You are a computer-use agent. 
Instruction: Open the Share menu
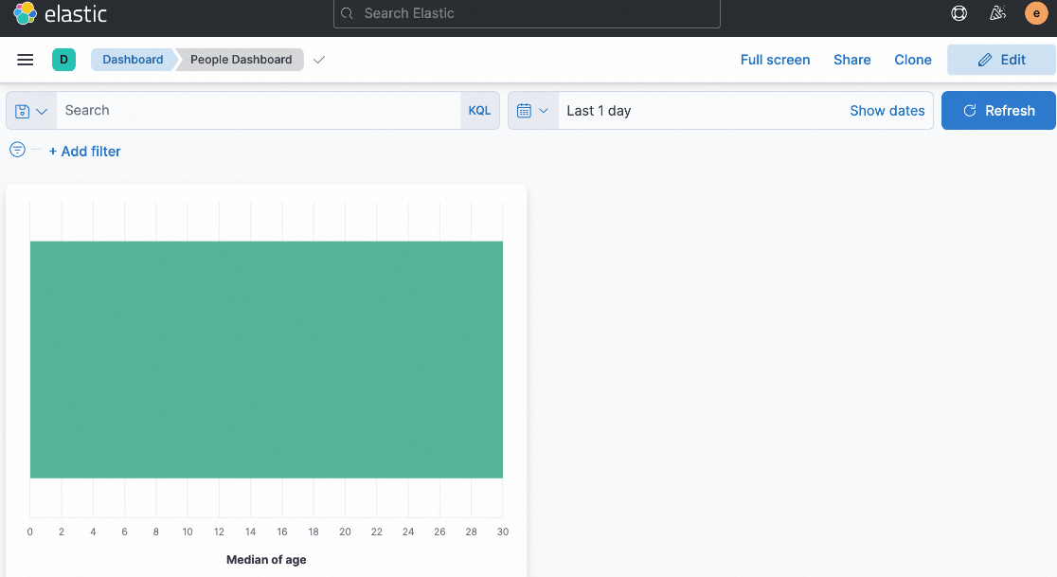tap(851, 60)
